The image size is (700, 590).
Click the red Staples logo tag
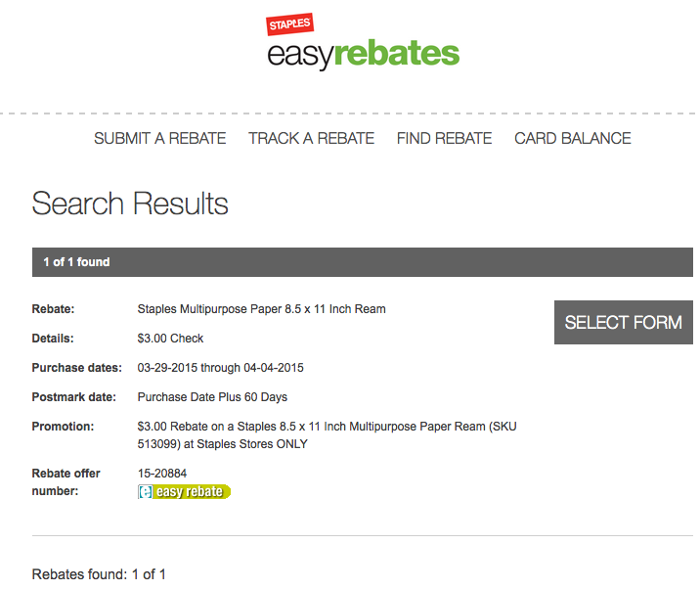(289, 25)
